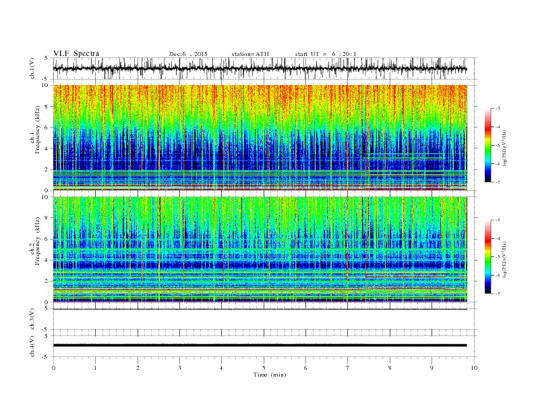Click the "6" kHz tick on ch.2 axis
534x413 pixels.
[47, 239]
